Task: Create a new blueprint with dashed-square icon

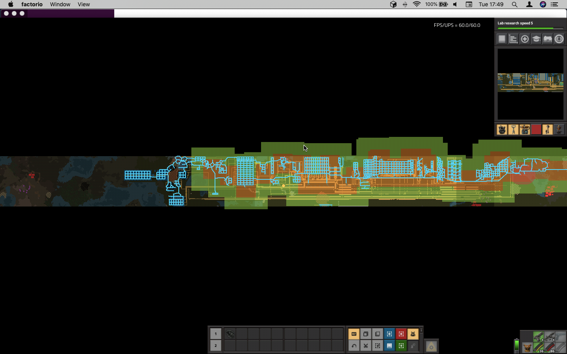Action: (378, 334)
